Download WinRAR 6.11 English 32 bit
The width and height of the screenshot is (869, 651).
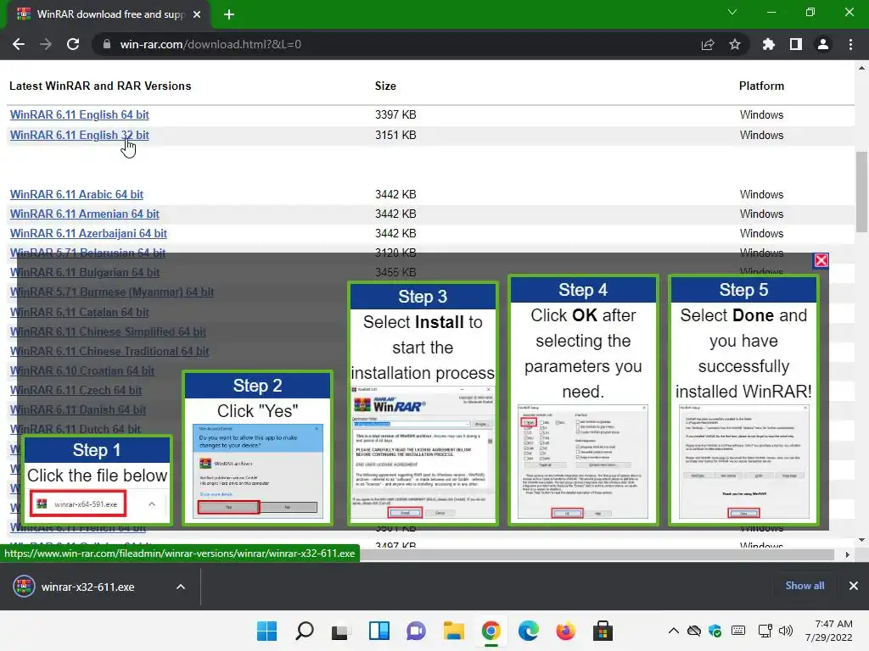tap(79, 135)
